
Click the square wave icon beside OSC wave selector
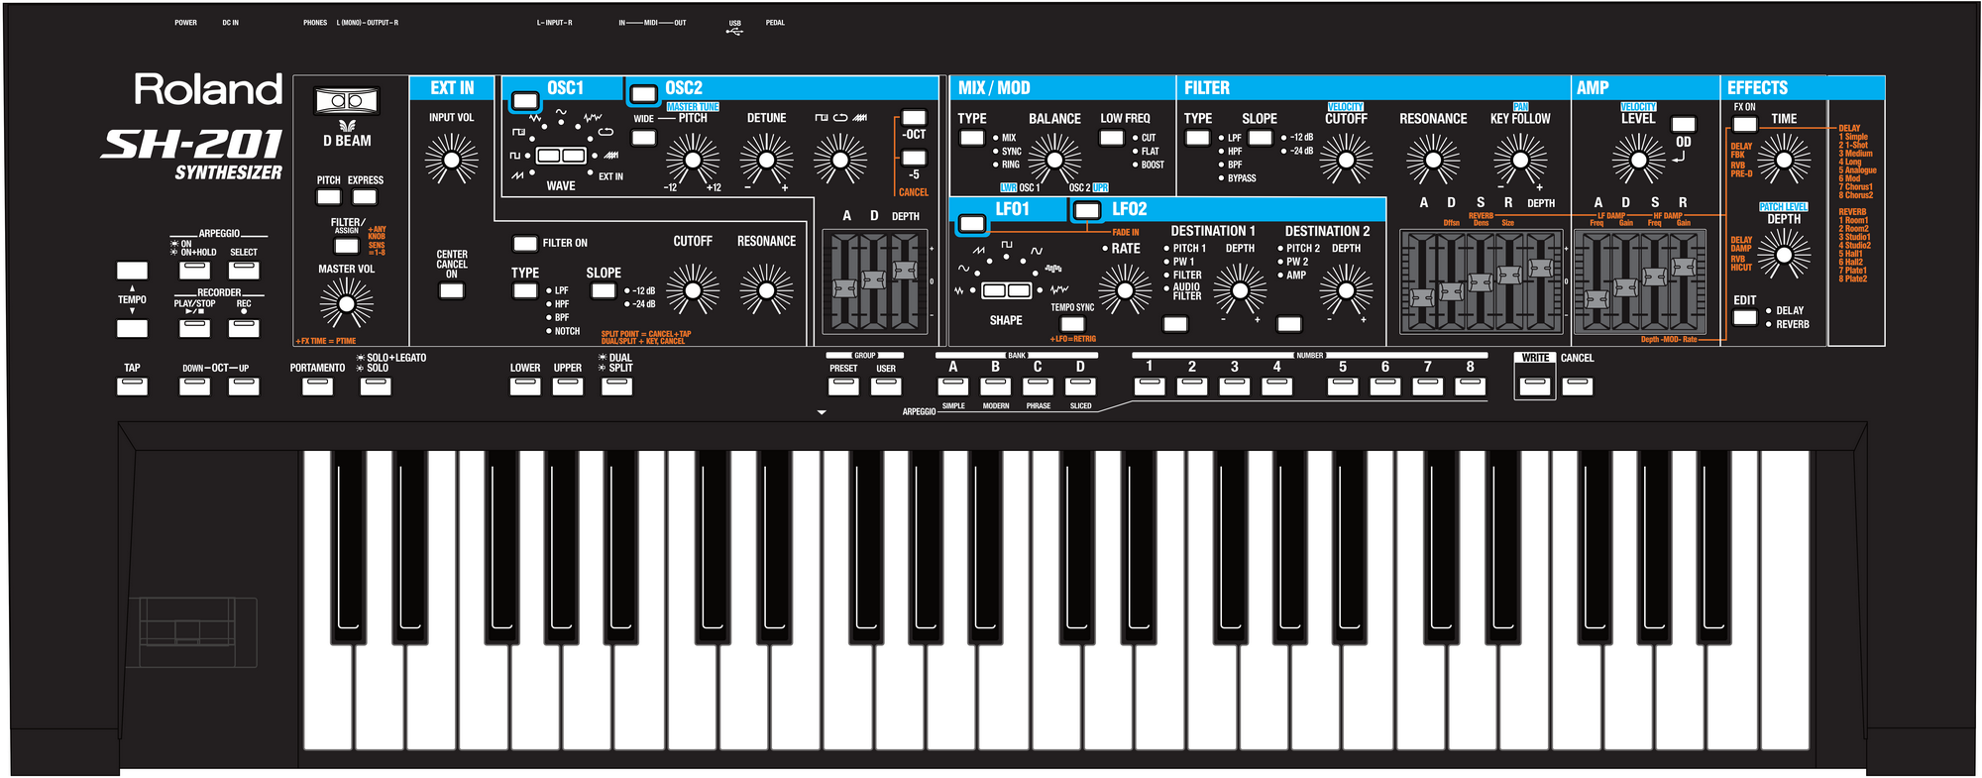(x=514, y=156)
